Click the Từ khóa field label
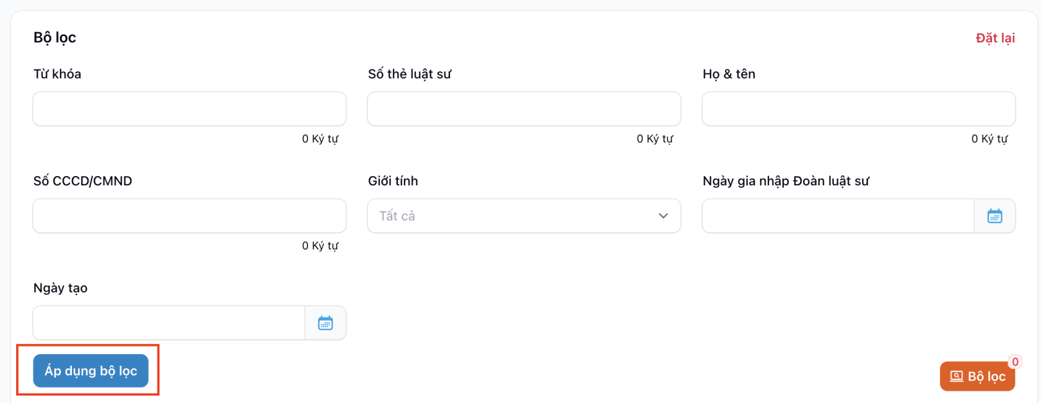The image size is (1041, 403). click(x=57, y=74)
